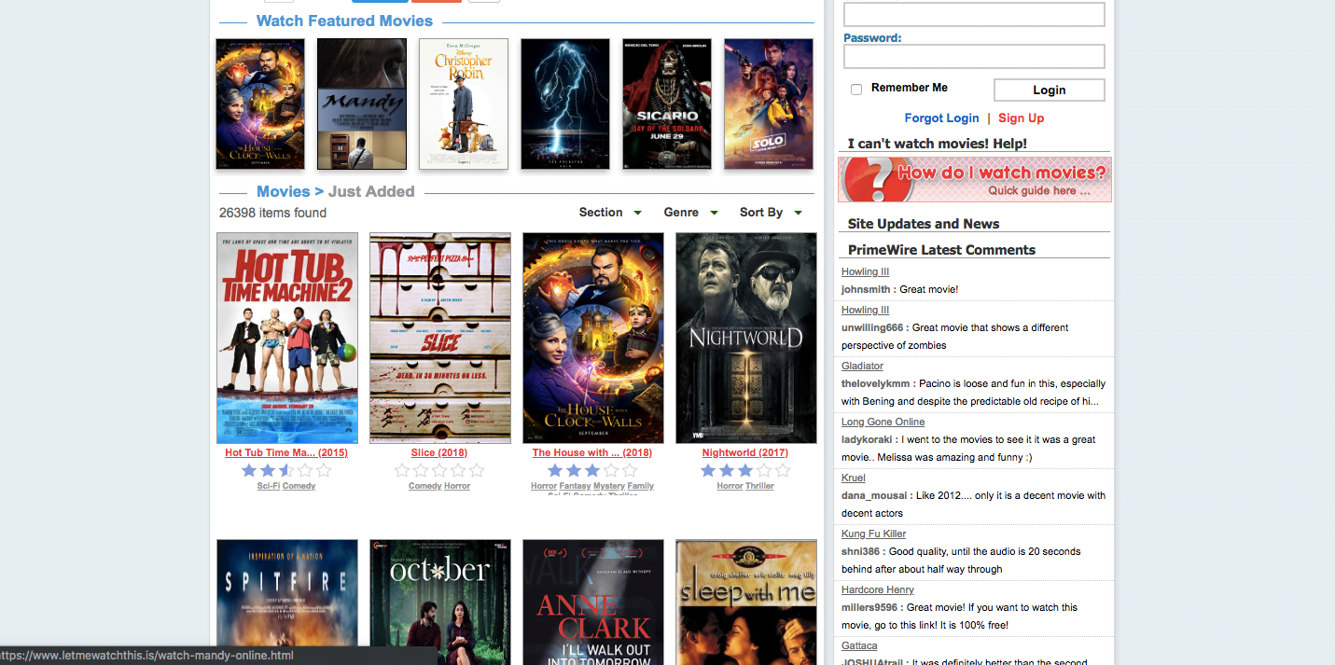Click the username millers9596 in comments

(x=870, y=607)
